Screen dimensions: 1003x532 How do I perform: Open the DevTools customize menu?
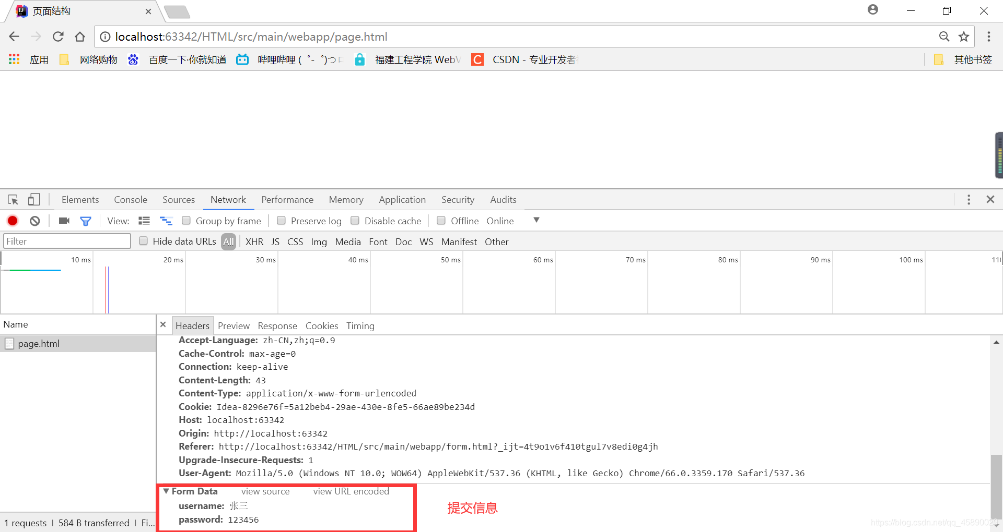[969, 200]
